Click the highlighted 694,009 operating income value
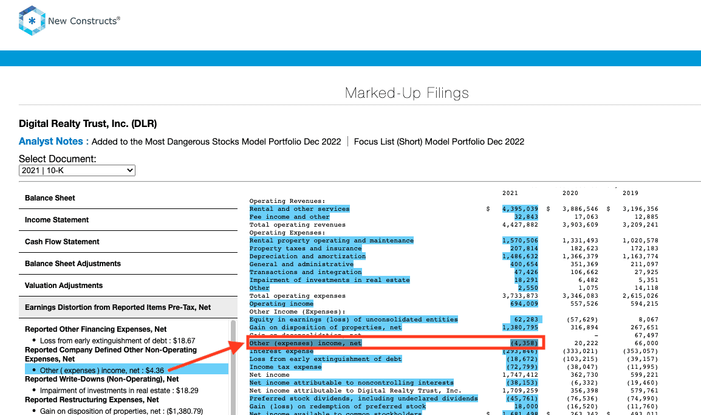 pyautogui.click(x=524, y=304)
